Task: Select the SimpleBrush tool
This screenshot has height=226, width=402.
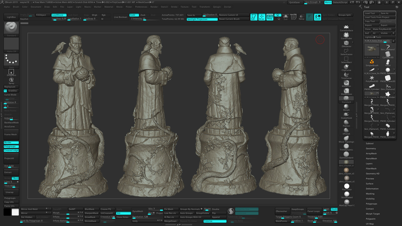Action: pos(372,63)
